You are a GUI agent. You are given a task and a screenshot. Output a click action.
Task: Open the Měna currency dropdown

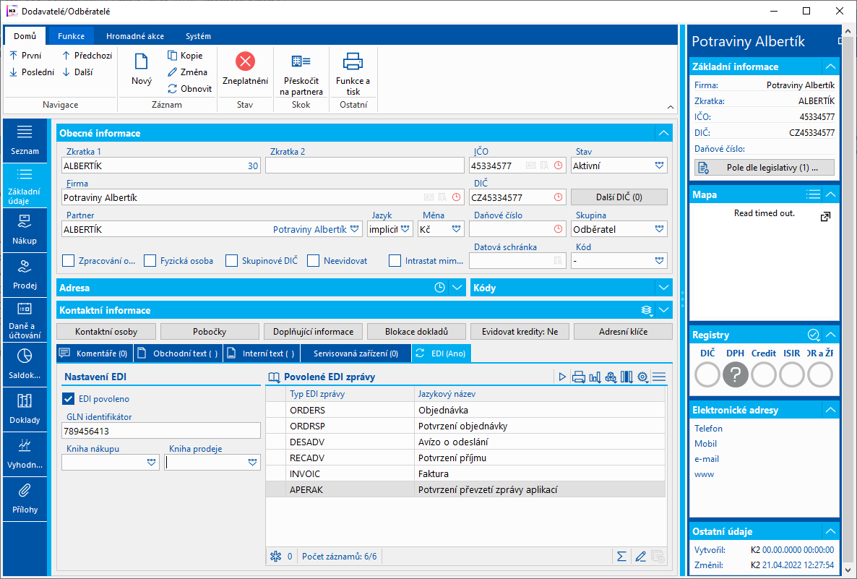pyautogui.click(x=457, y=229)
